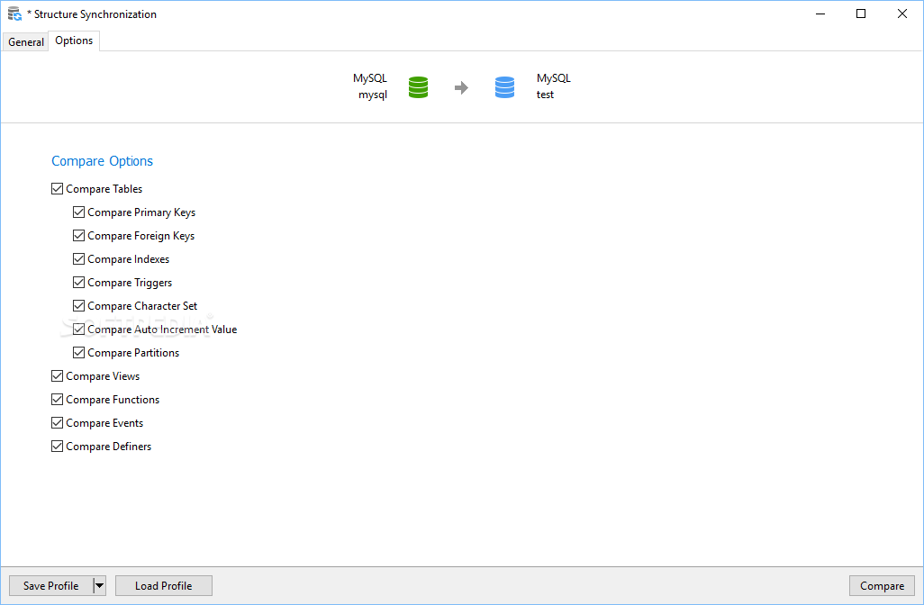Switch to the General tab
This screenshot has height=605, width=924.
coord(26,41)
